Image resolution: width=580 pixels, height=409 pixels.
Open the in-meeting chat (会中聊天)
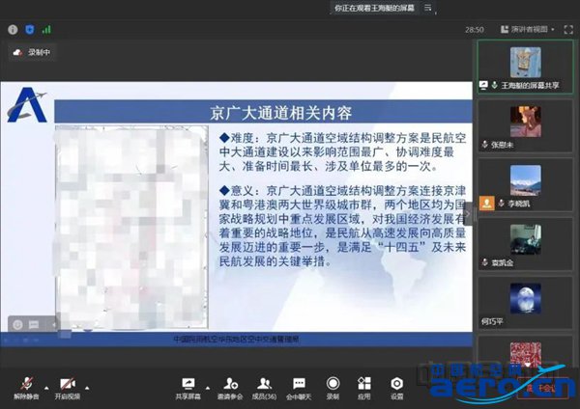[x=299, y=383]
